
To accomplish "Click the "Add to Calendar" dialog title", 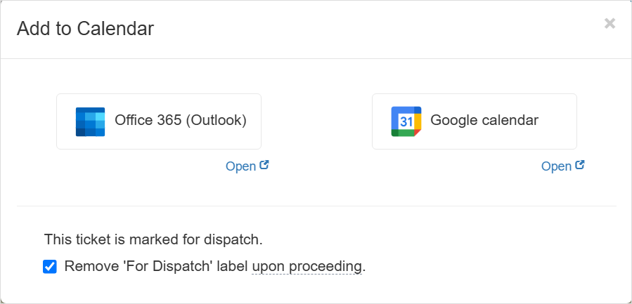I will coord(85,29).
